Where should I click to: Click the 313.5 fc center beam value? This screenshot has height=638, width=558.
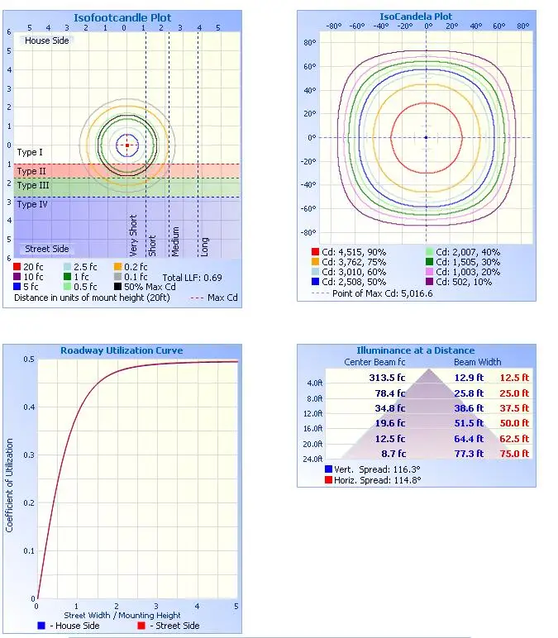coord(388,378)
